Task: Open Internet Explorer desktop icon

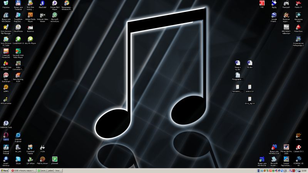Action: (x=18, y=138)
